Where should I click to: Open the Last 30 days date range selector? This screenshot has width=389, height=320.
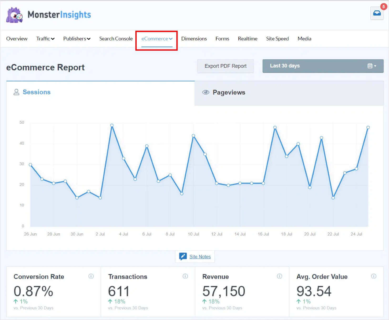tap(285, 66)
